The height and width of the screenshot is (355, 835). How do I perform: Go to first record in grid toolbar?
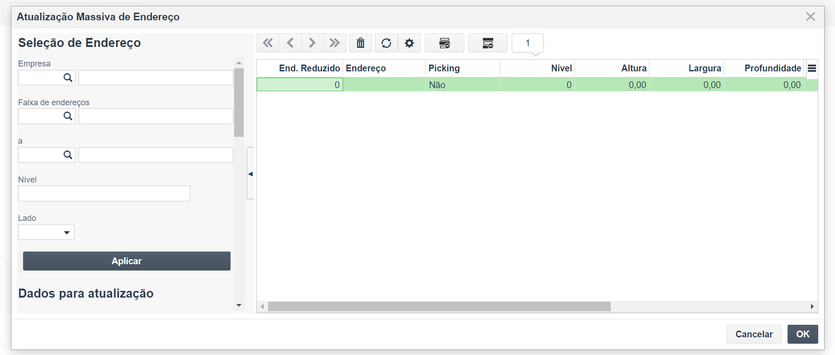click(268, 43)
